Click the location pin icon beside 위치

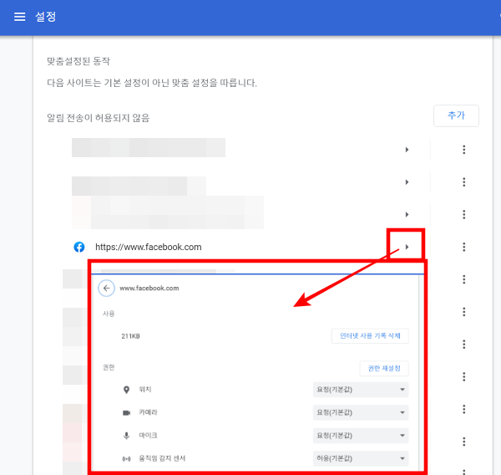(x=127, y=390)
